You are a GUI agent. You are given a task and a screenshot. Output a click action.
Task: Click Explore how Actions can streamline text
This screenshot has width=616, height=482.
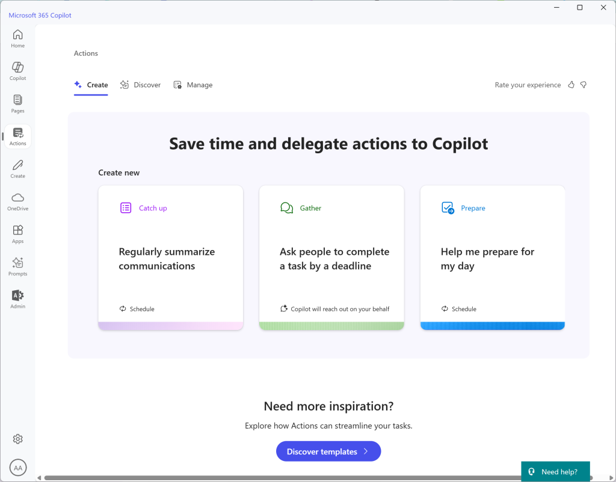(x=328, y=426)
